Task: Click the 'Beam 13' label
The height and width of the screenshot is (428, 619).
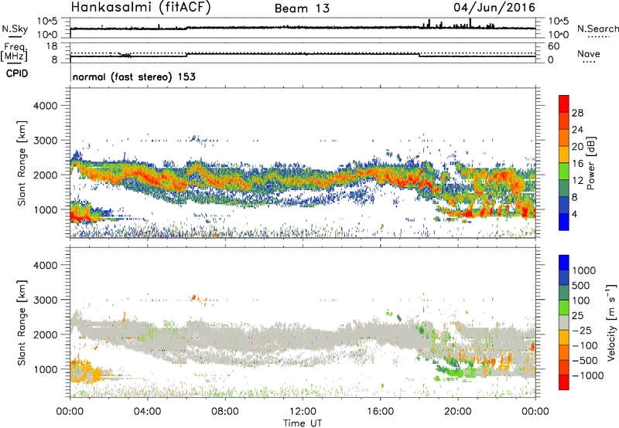Action: point(302,8)
